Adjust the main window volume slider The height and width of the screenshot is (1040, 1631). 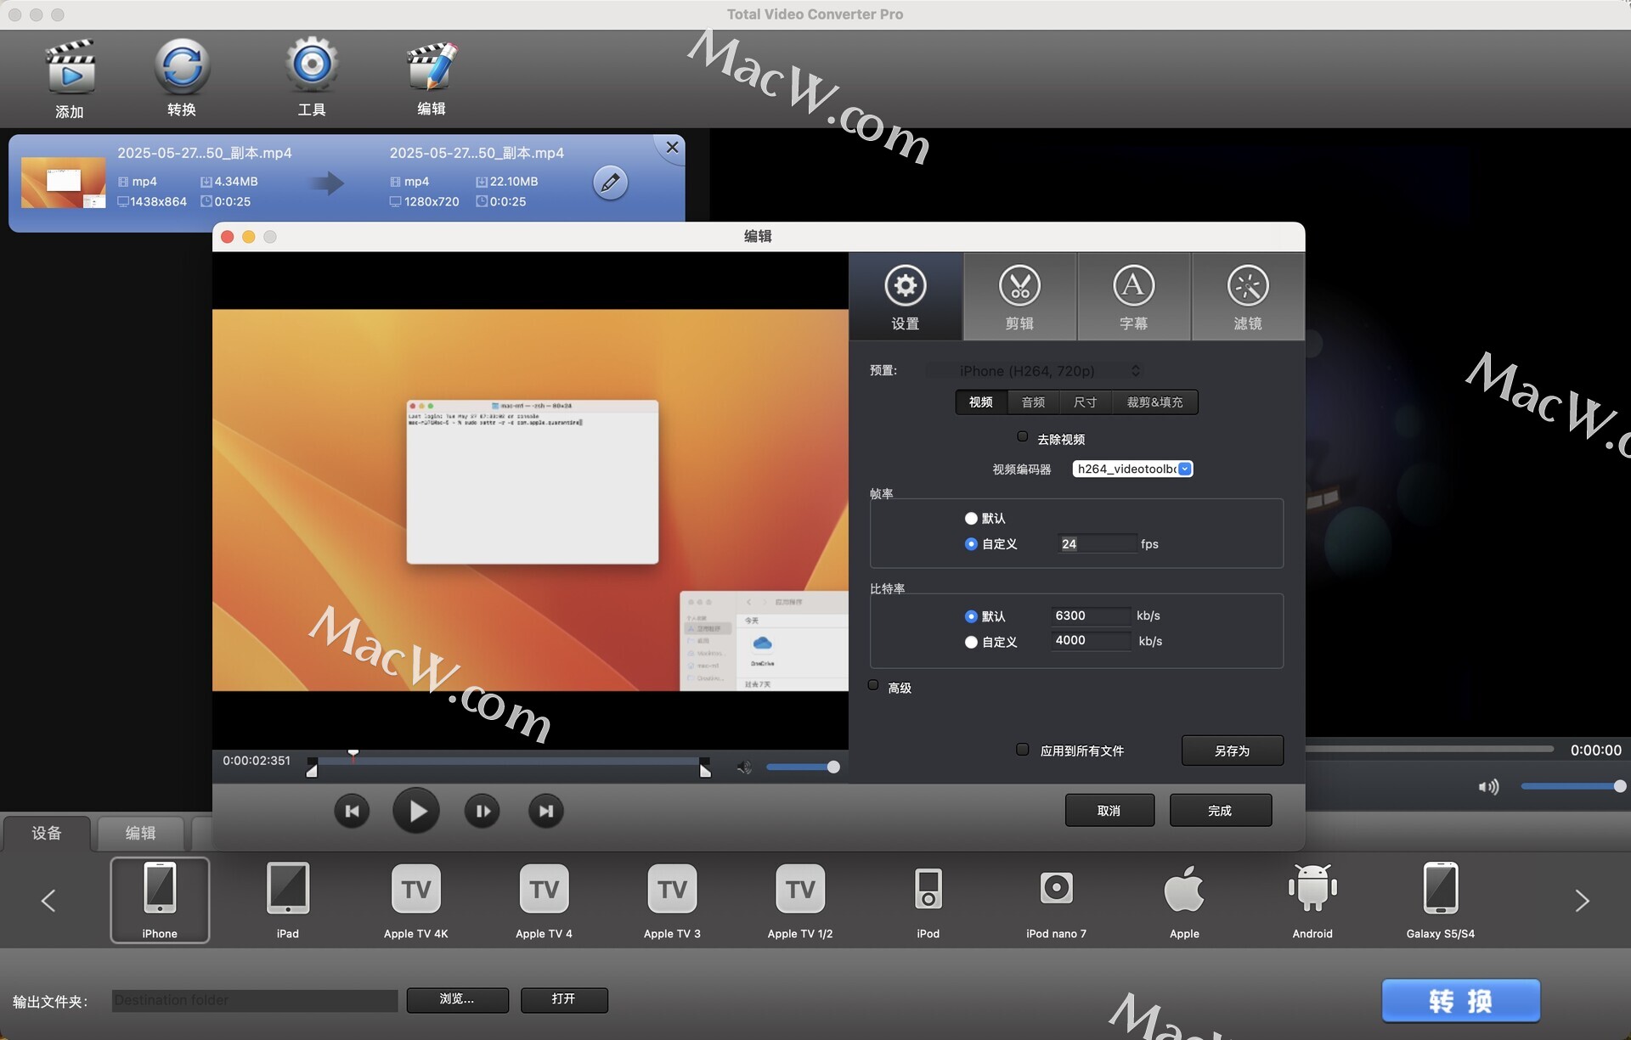coord(1573,787)
